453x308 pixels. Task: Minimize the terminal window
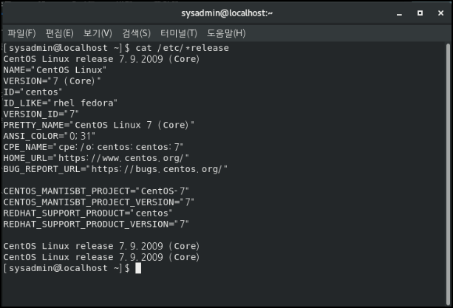399,13
